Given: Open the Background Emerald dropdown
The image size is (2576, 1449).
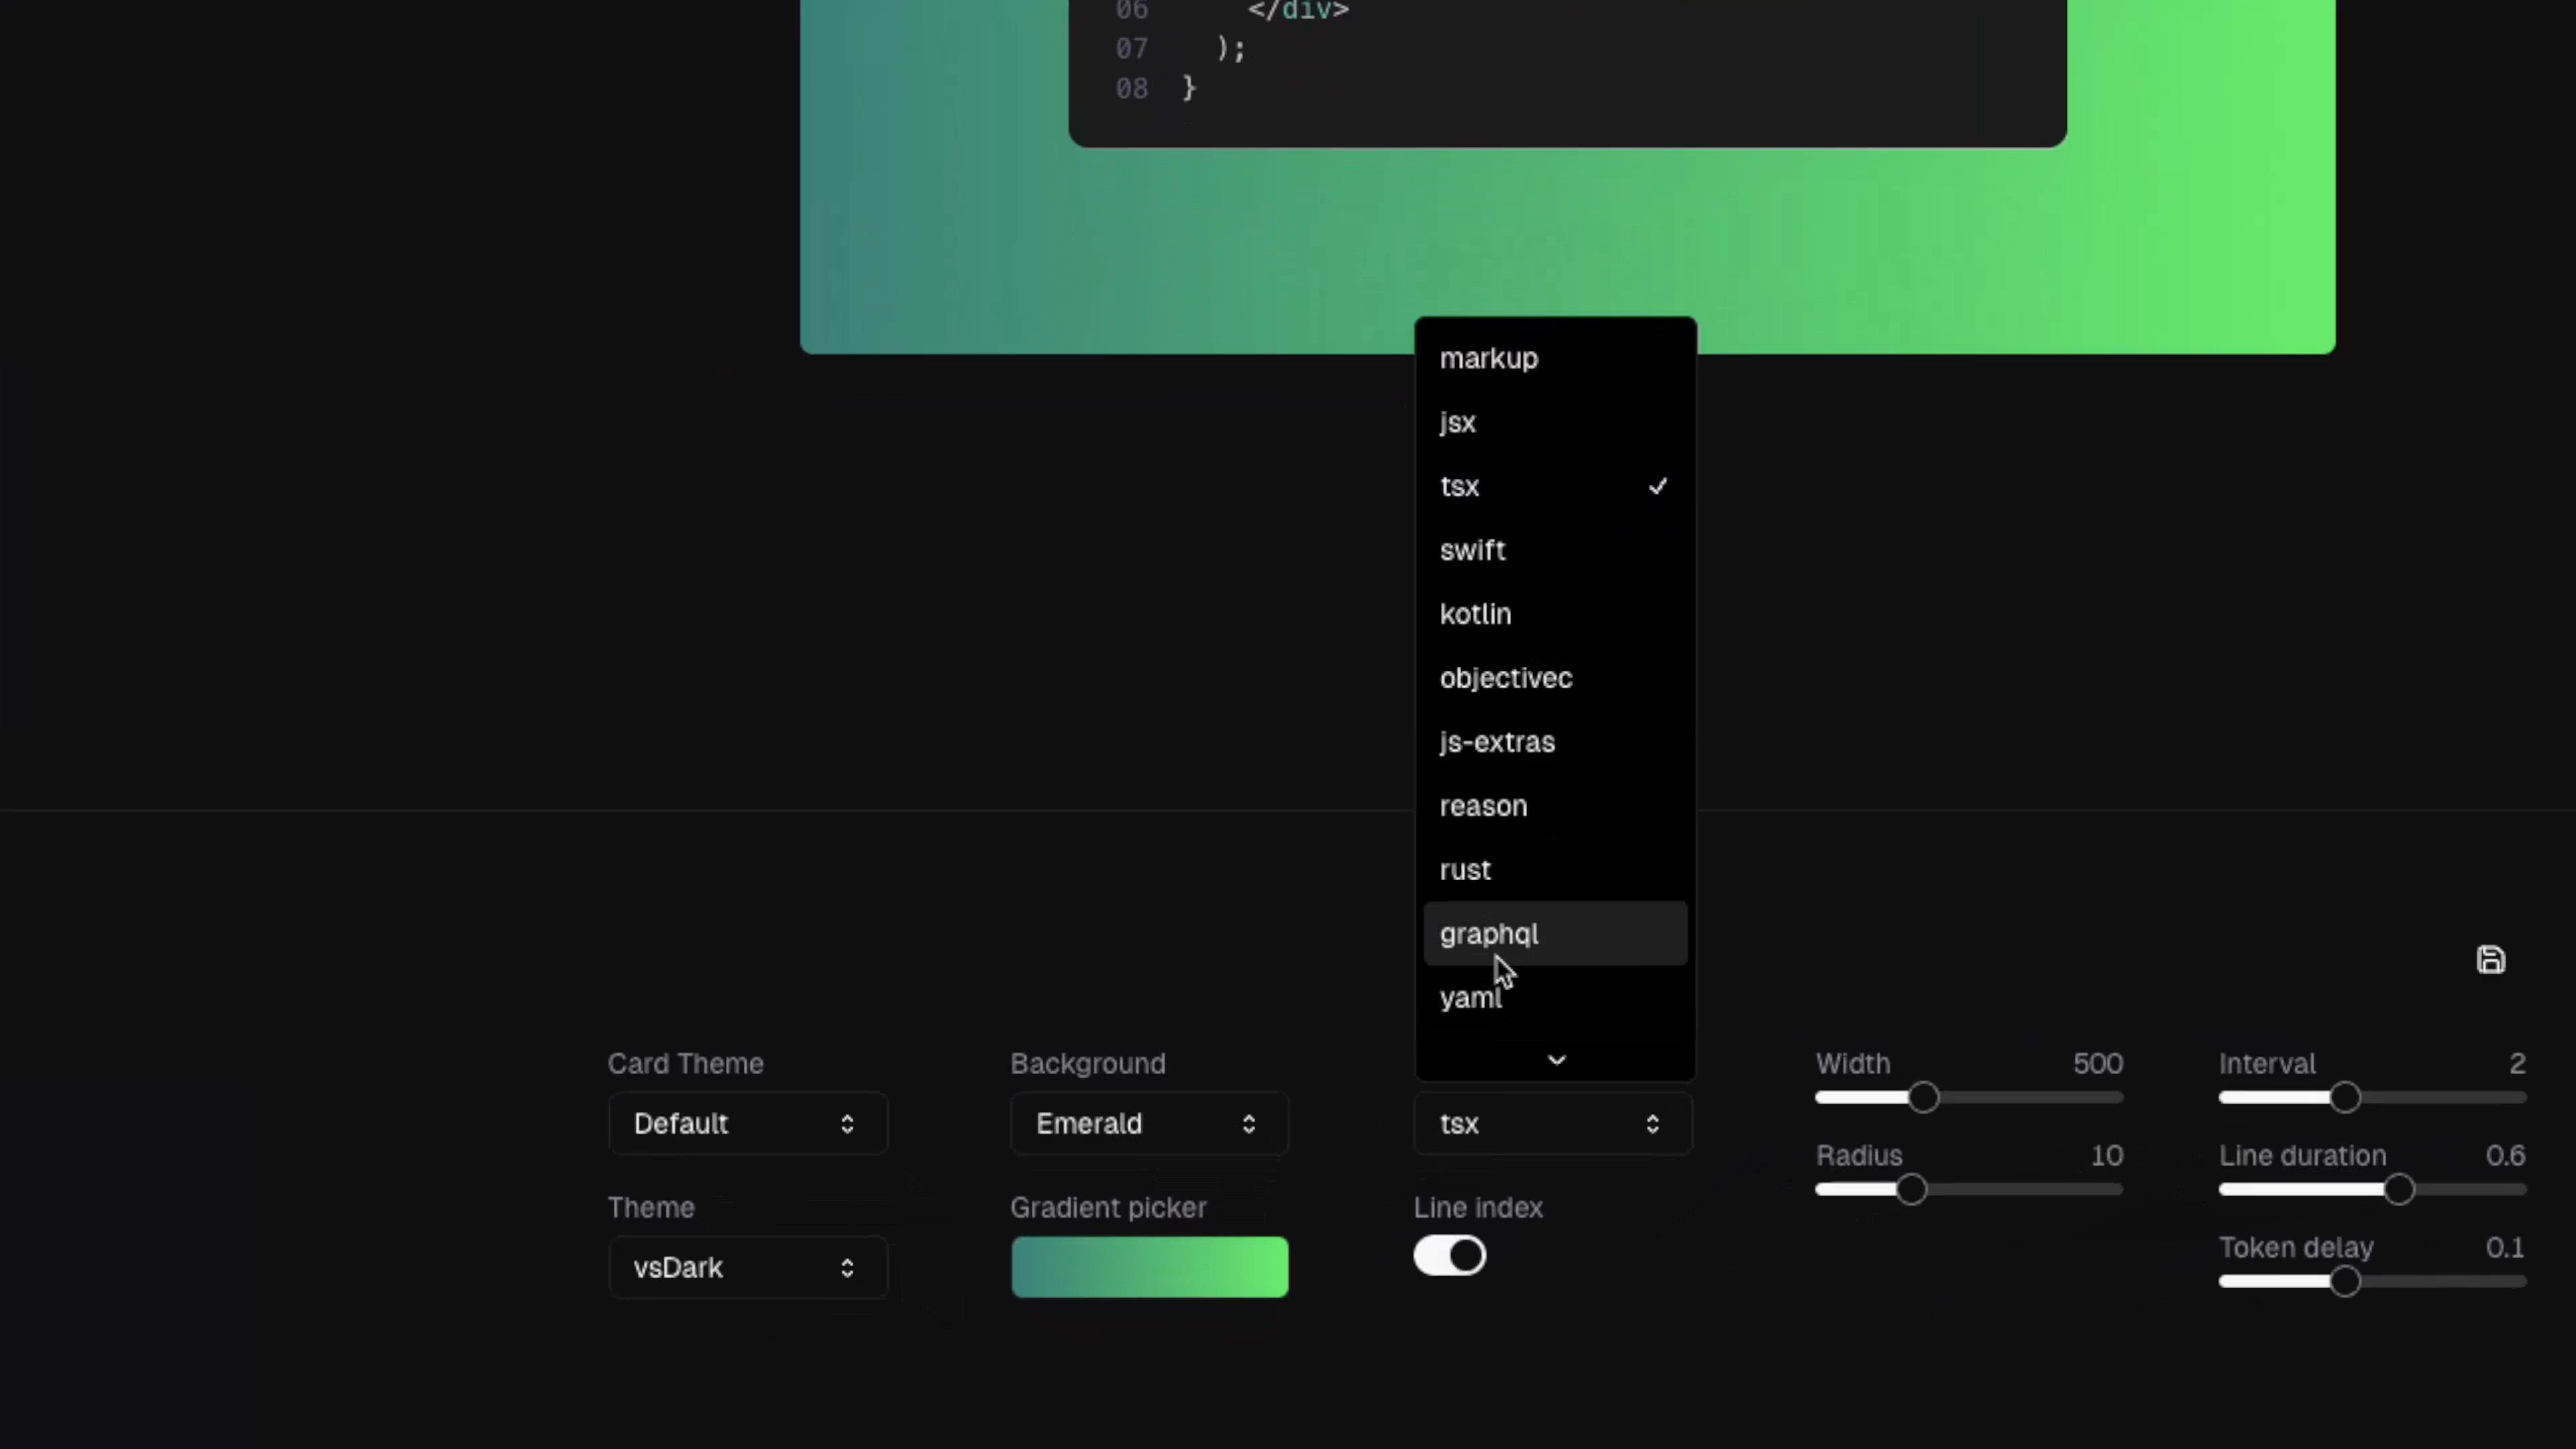Looking at the screenshot, I should point(1149,1123).
